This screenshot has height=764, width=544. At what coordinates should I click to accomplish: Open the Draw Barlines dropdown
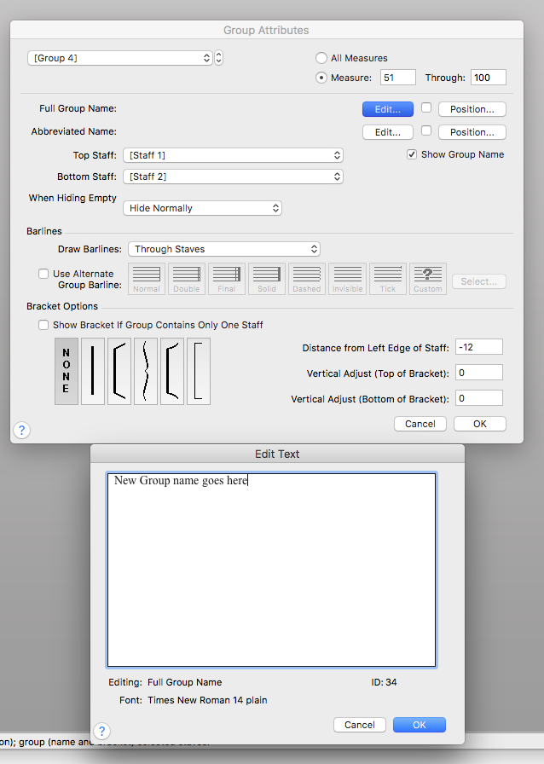click(223, 249)
